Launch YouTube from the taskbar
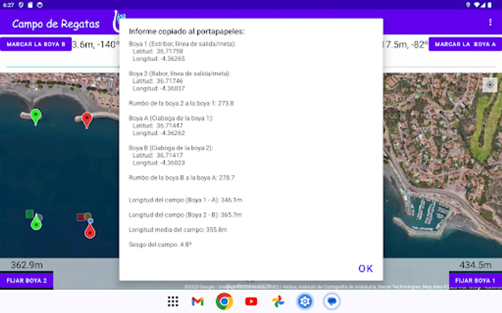The width and height of the screenshot is (502, 313). [251, 301]
